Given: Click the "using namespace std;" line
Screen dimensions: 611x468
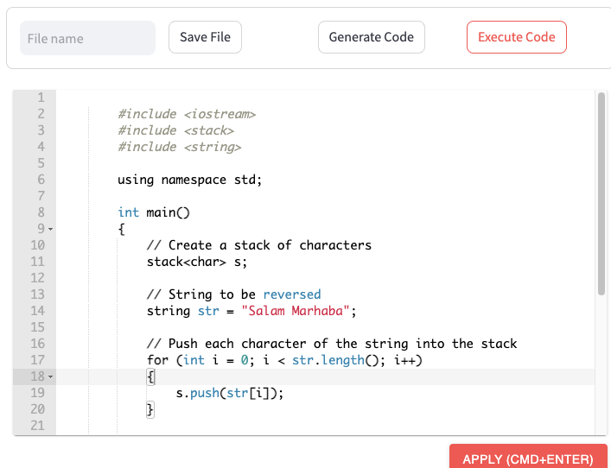Looking at the screenshot, I should point(189,180).
